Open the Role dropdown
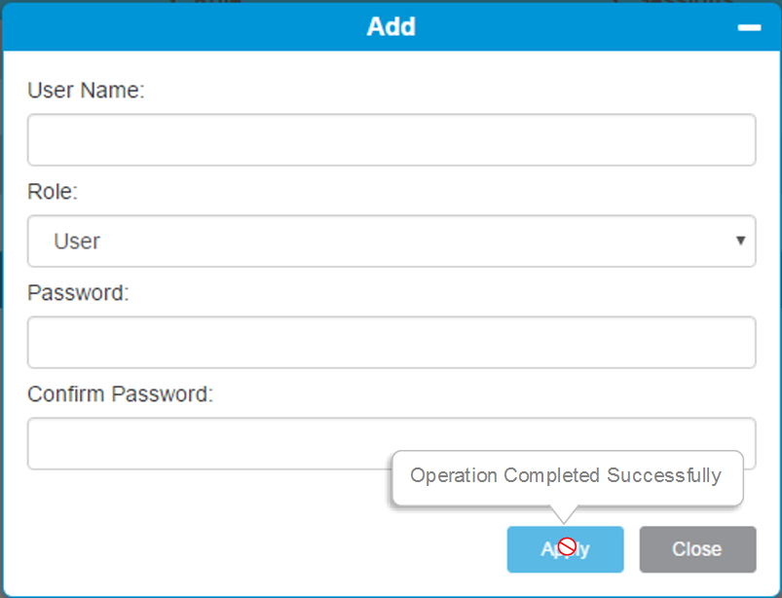 (x=391, y=241)
